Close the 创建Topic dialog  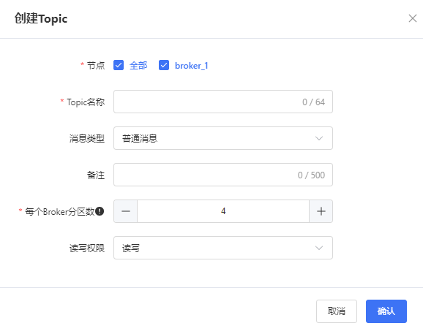tap(413, 18)
